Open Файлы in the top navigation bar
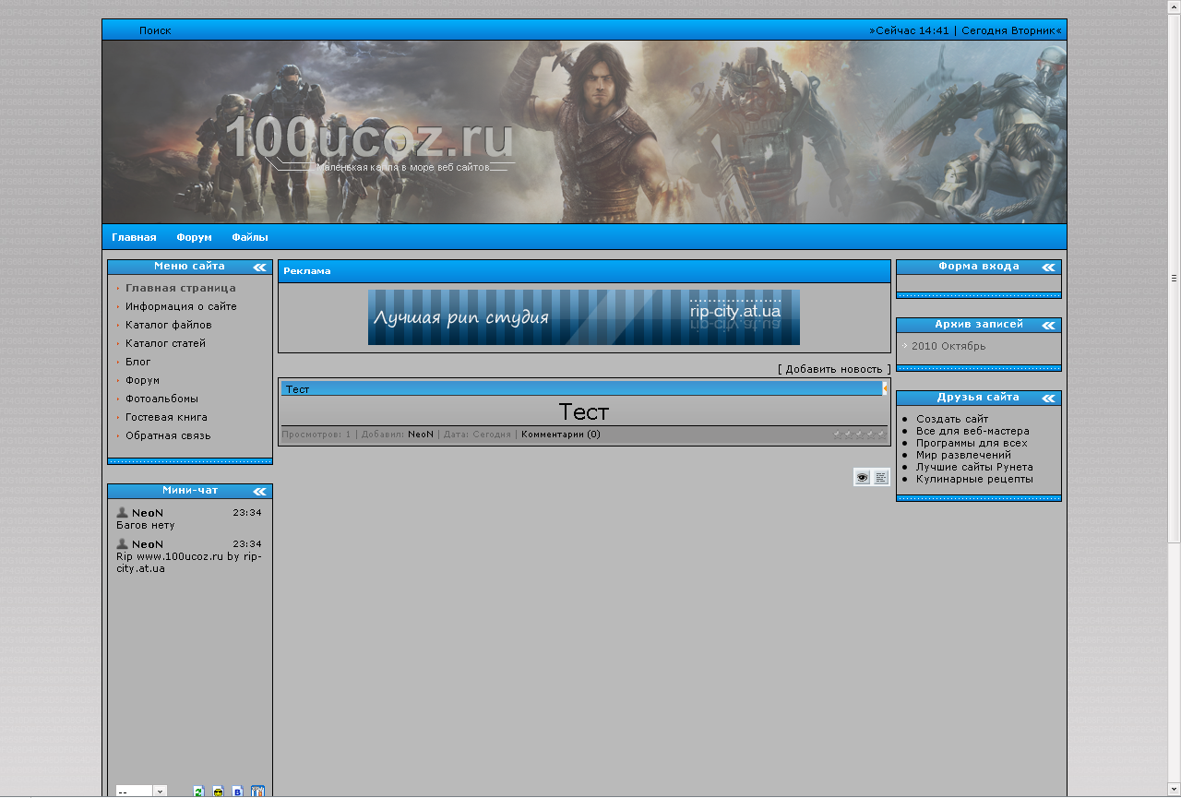 point(250,237)
